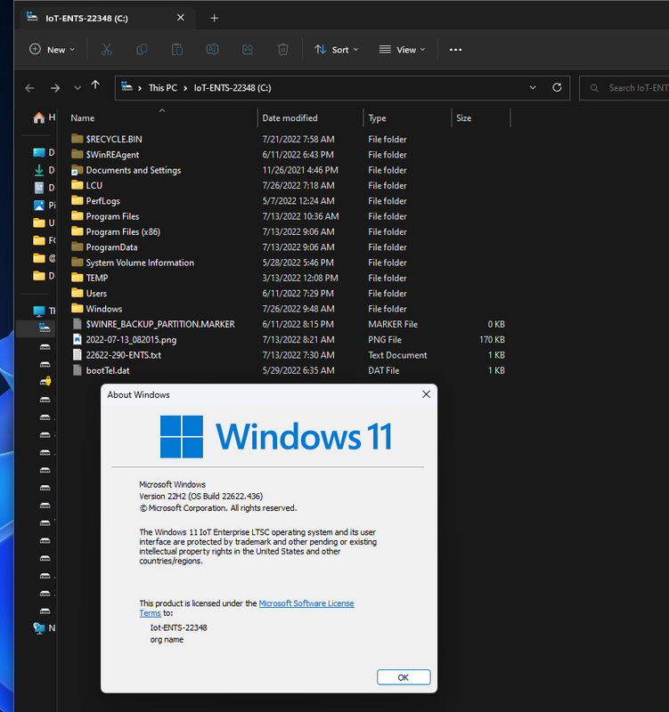669x712 pixels.
Task: Select the Network icon in sidebar
Action: click(x=39, y=628)
